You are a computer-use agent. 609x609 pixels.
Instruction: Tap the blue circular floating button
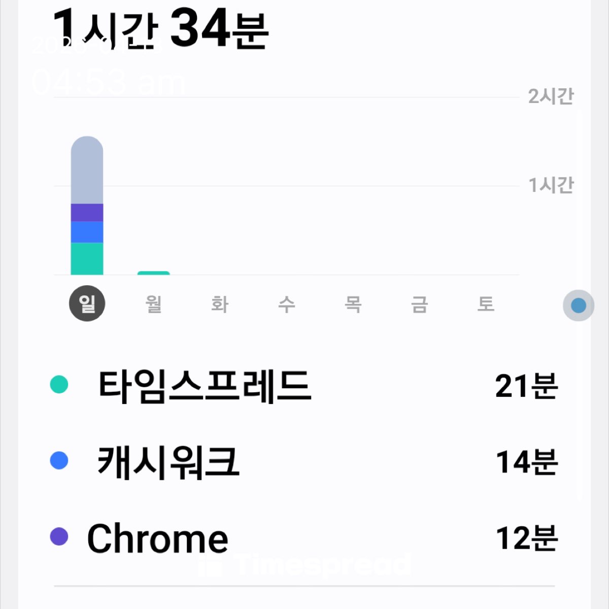coord(579,306)
